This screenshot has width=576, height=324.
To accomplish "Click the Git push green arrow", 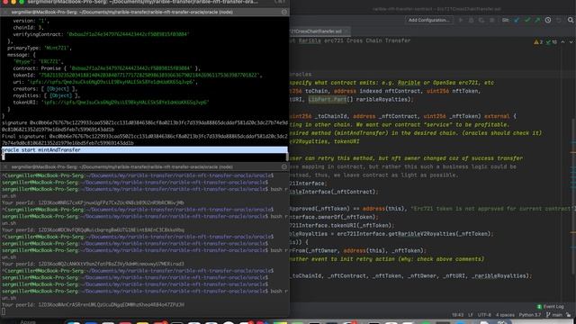I will click(x=537, y=20).
